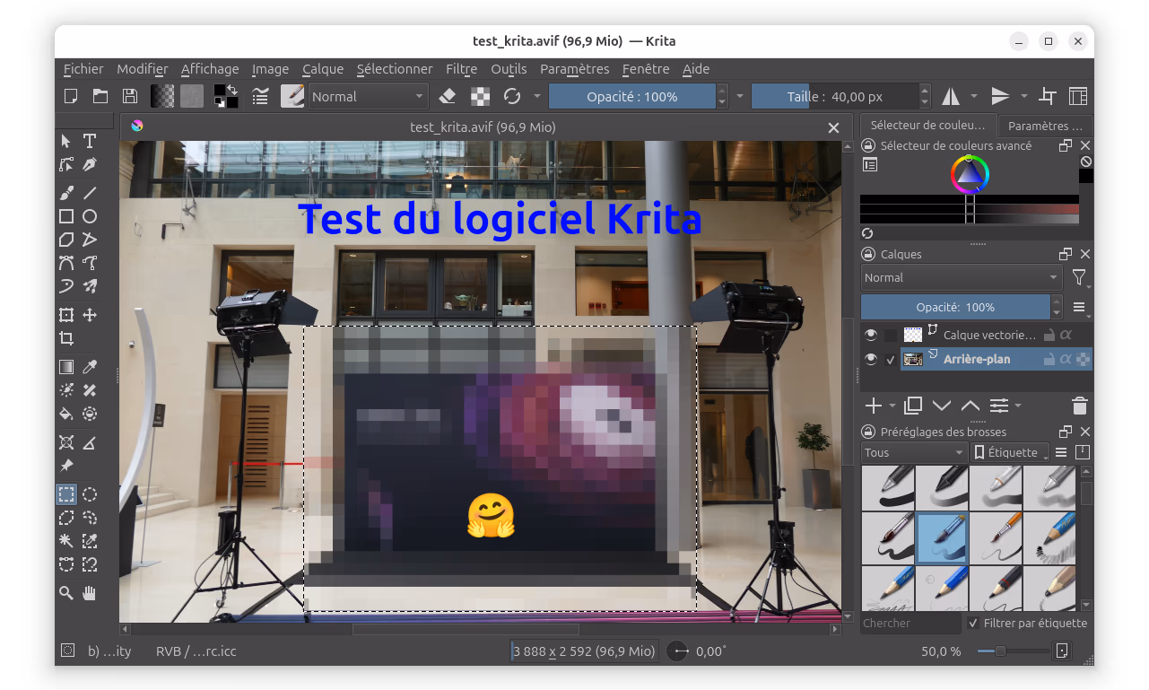Expand the add layer plus dropdown arrow
The image size is (1149, 690).
coord(892,406)
